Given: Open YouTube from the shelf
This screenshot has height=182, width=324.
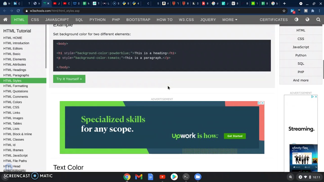Looking at the screenshot, I should [x=162, y=177].
